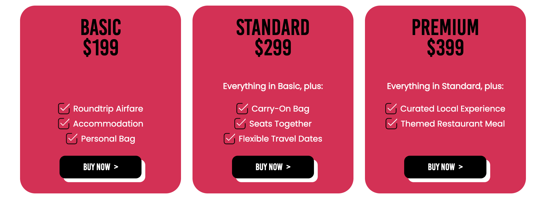Click the checkmark icon next to Flexible Travel Dates
Image resolution: width=533 pixels, height=199 pixels.
(x=230, y=139)
